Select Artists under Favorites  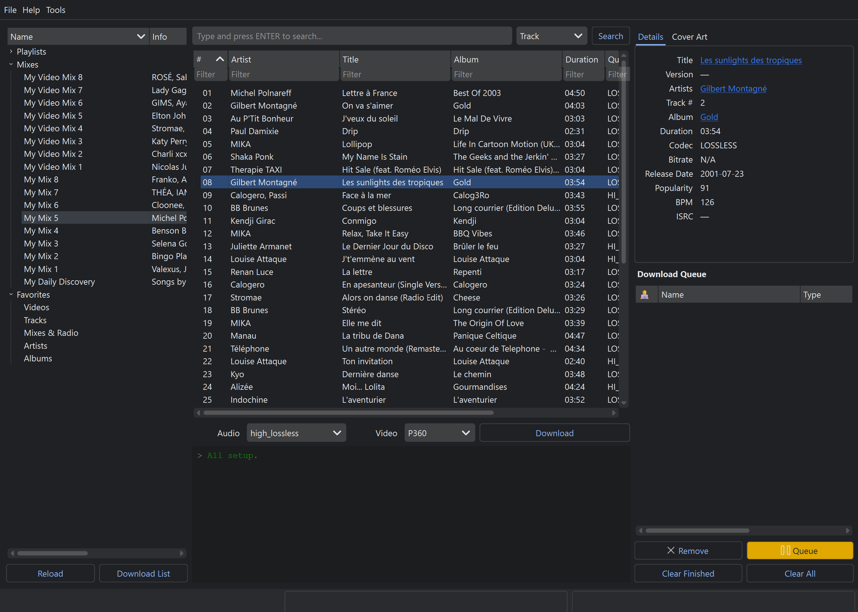[x=35, y=346]
